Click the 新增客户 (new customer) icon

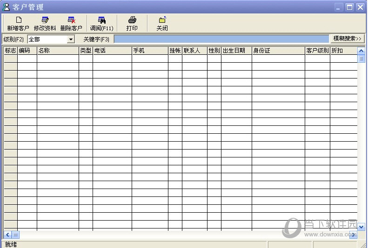[19, 20]
